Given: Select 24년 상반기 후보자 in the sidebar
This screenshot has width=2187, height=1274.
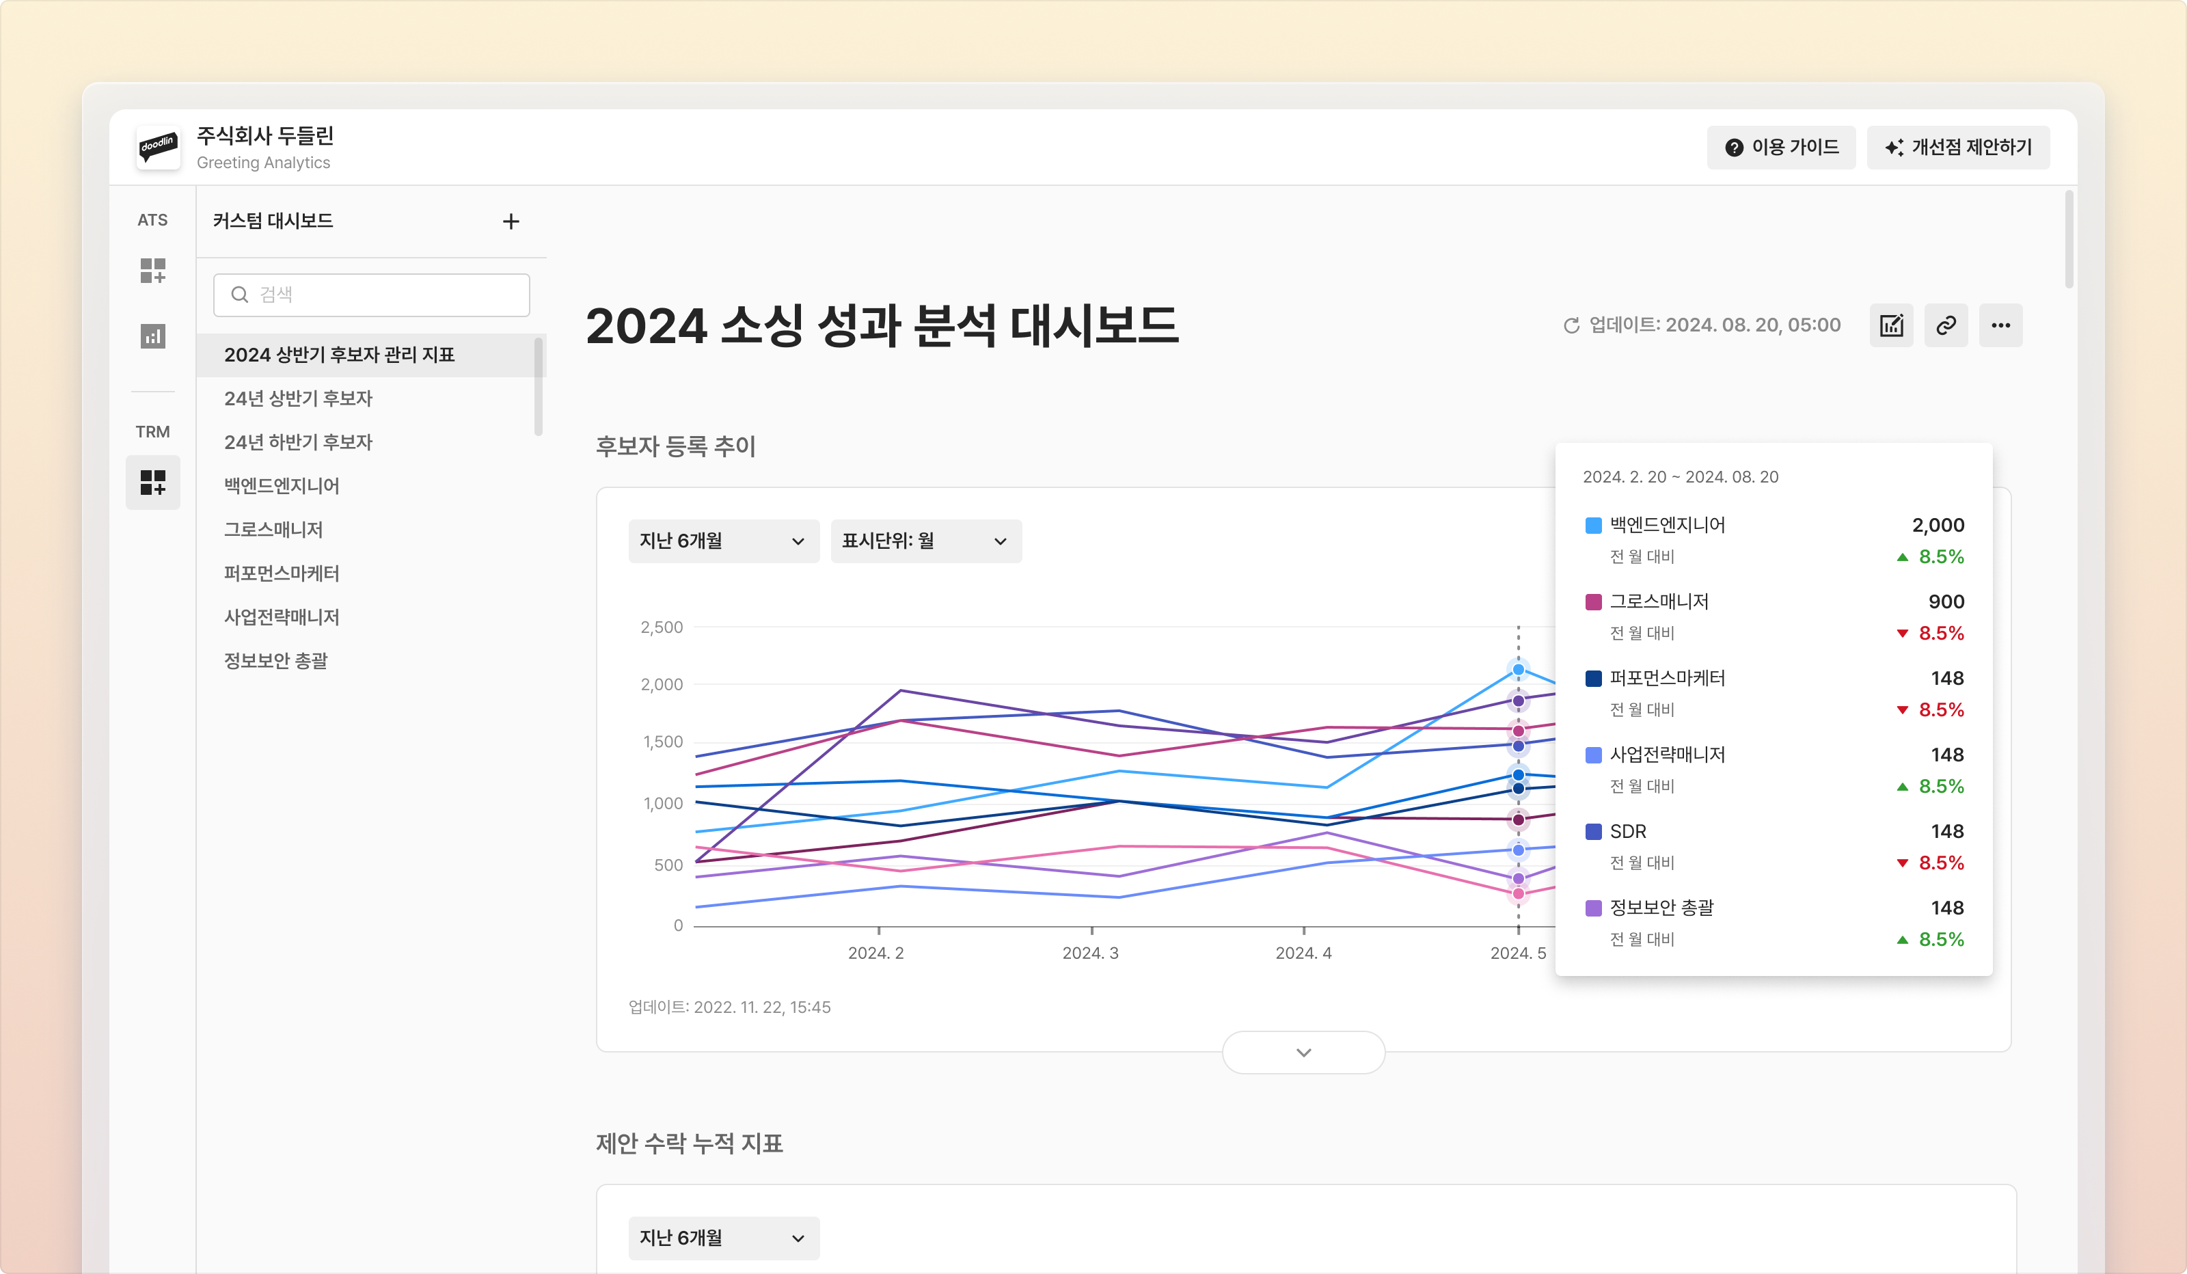Looking at the screenshot, I should pos(298,398).
